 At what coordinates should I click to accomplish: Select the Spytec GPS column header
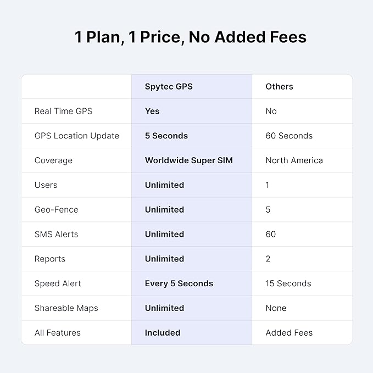point(169,87)
